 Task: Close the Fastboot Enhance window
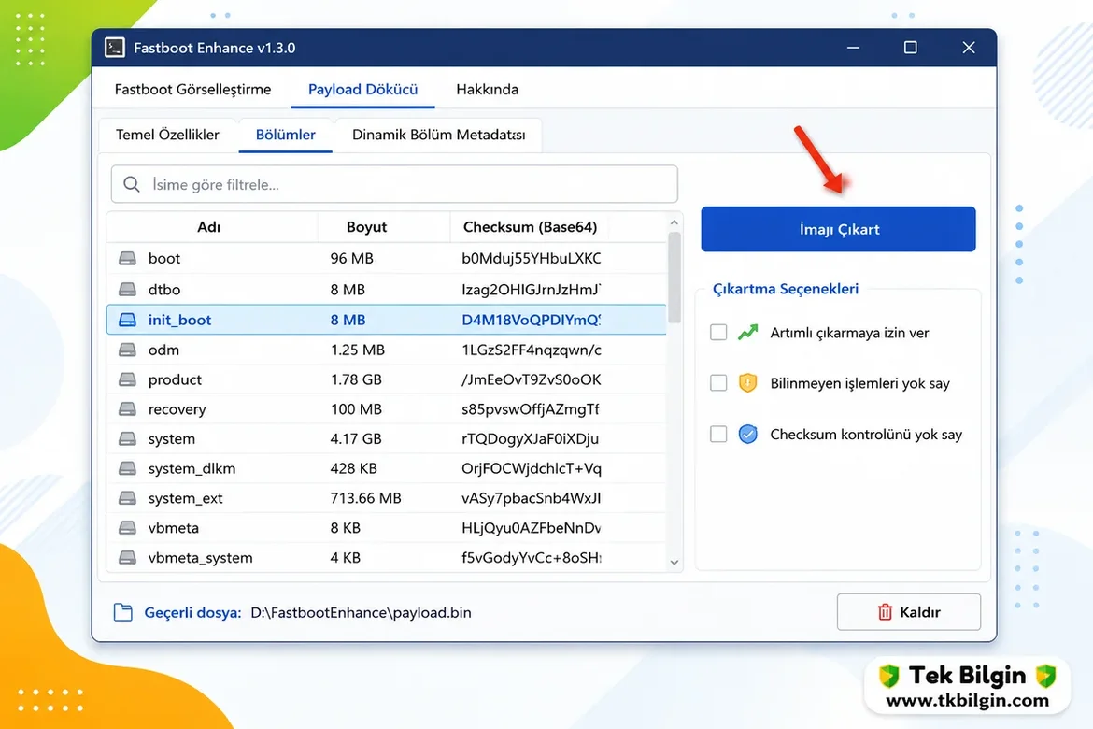(968, 48)
